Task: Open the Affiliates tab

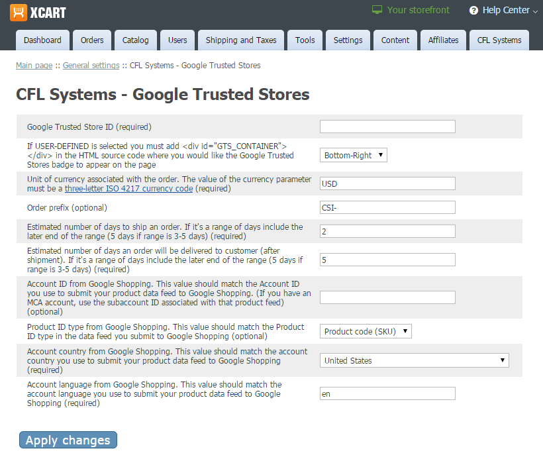Action: (x=443, y=40)
